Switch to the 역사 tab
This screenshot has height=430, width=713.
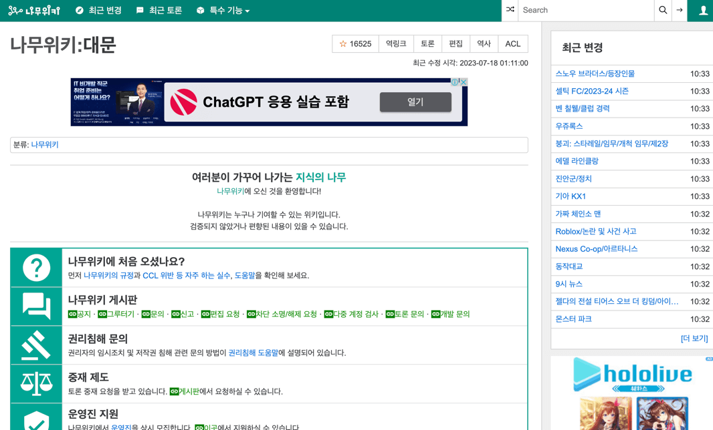point(484,43)
